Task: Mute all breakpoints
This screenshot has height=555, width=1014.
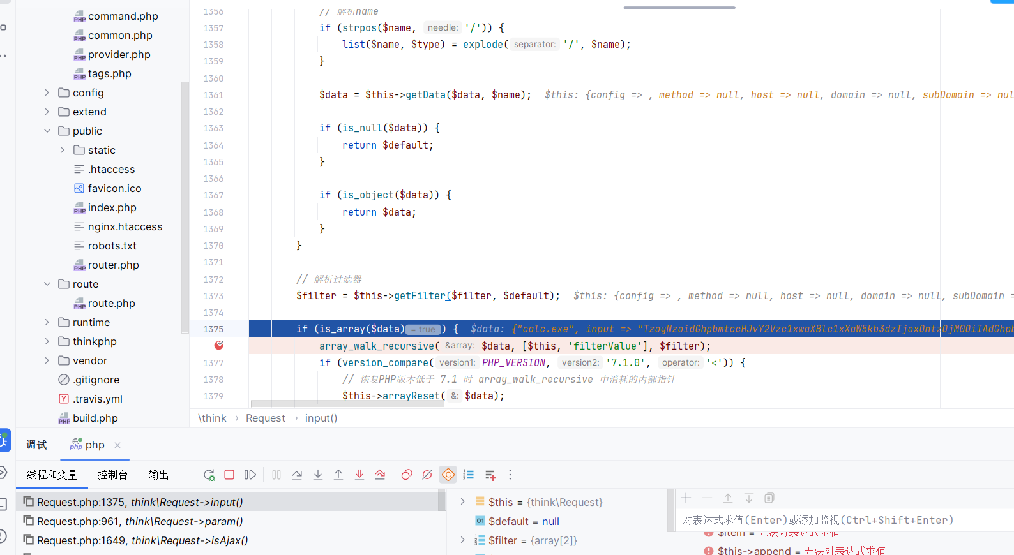Action: (427, 475)
